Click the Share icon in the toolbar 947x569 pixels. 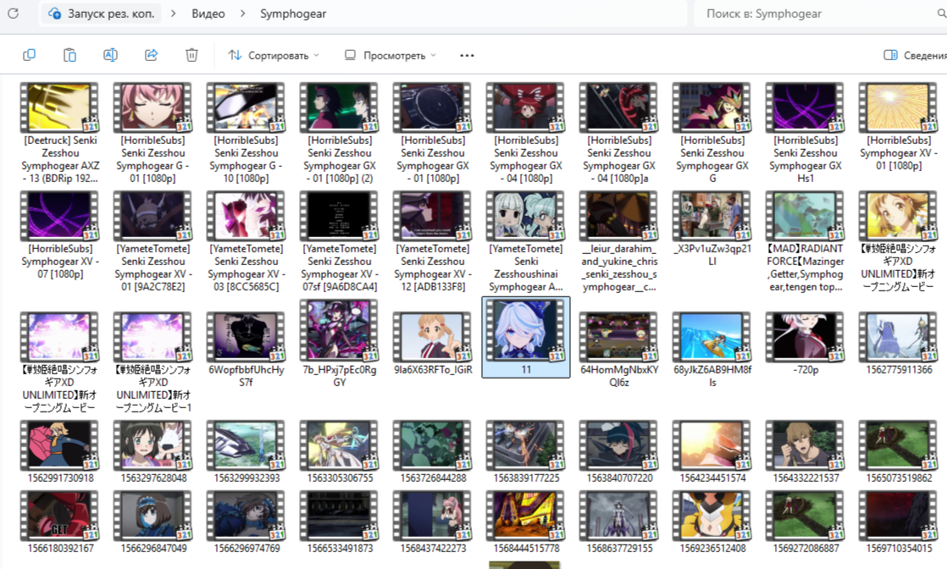coord(151,55)
